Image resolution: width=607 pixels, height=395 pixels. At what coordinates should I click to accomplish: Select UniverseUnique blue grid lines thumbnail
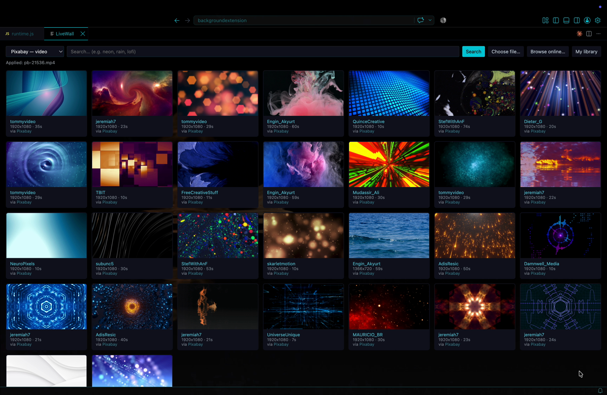point(303,307)
